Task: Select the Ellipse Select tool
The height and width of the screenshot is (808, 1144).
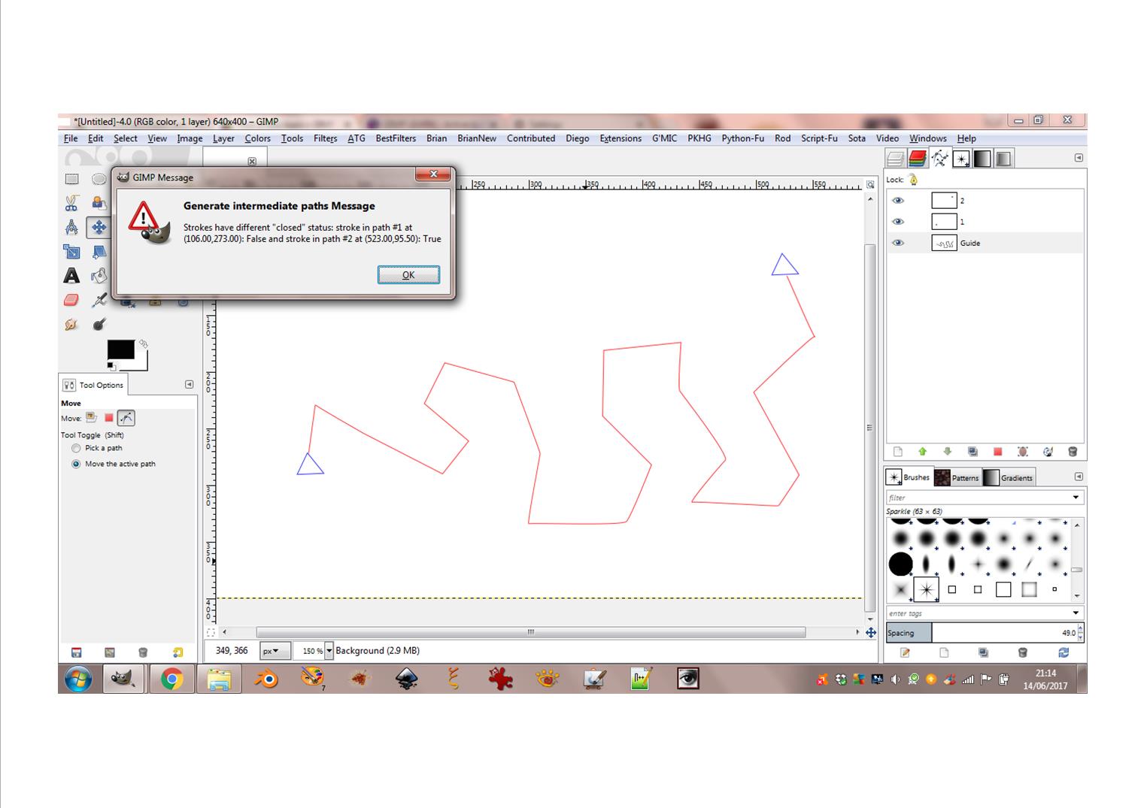Action: pos(99,179)
